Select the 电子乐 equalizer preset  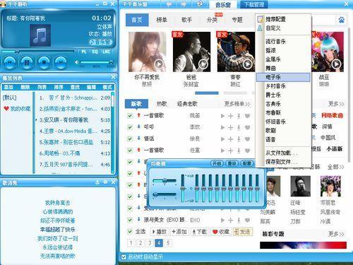[283, 77]
